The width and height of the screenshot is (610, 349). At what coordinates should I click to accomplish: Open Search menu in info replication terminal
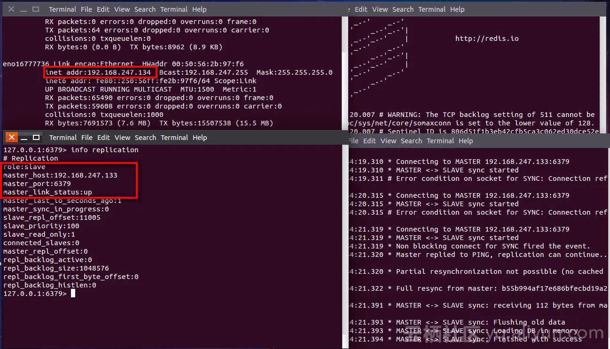145,138
